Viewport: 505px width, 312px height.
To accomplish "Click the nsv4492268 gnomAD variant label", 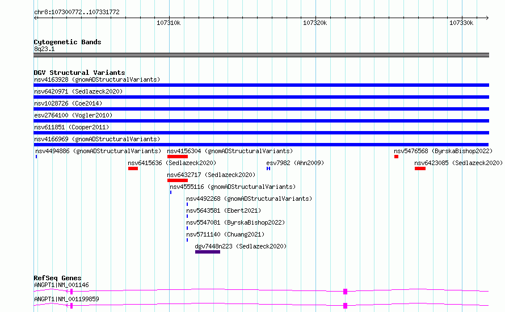I will (249, 199).
